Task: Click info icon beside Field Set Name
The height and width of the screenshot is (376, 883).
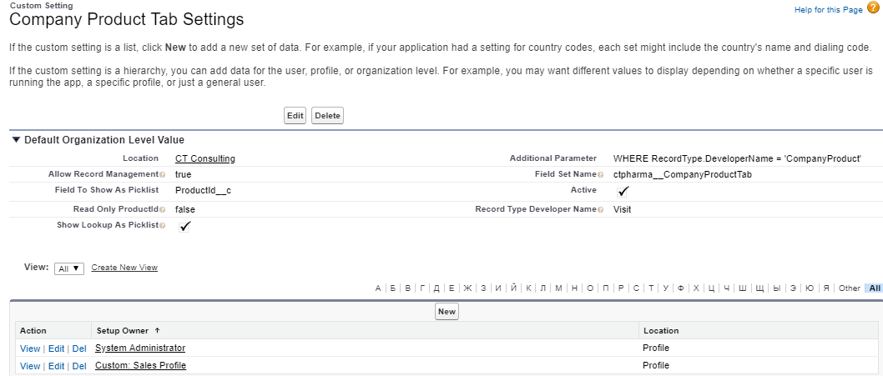Action: 600,174
